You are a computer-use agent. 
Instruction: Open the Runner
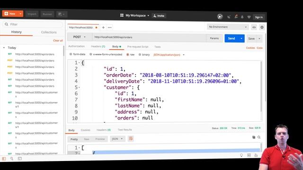[47, 14]
